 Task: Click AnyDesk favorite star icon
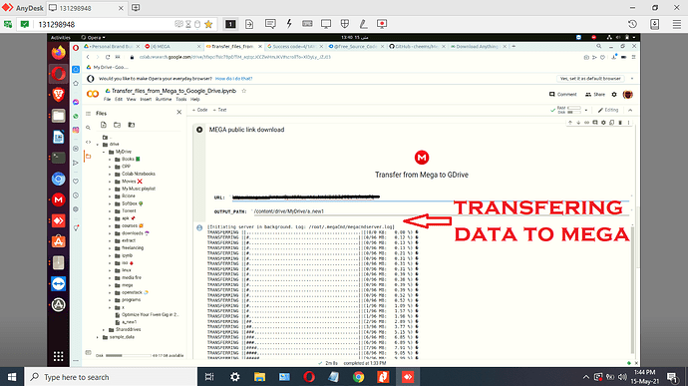click(208, 24)
